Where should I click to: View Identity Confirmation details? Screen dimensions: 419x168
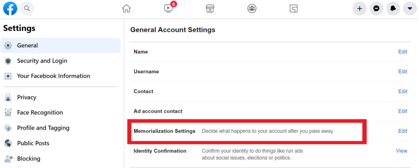pos(401,151)
